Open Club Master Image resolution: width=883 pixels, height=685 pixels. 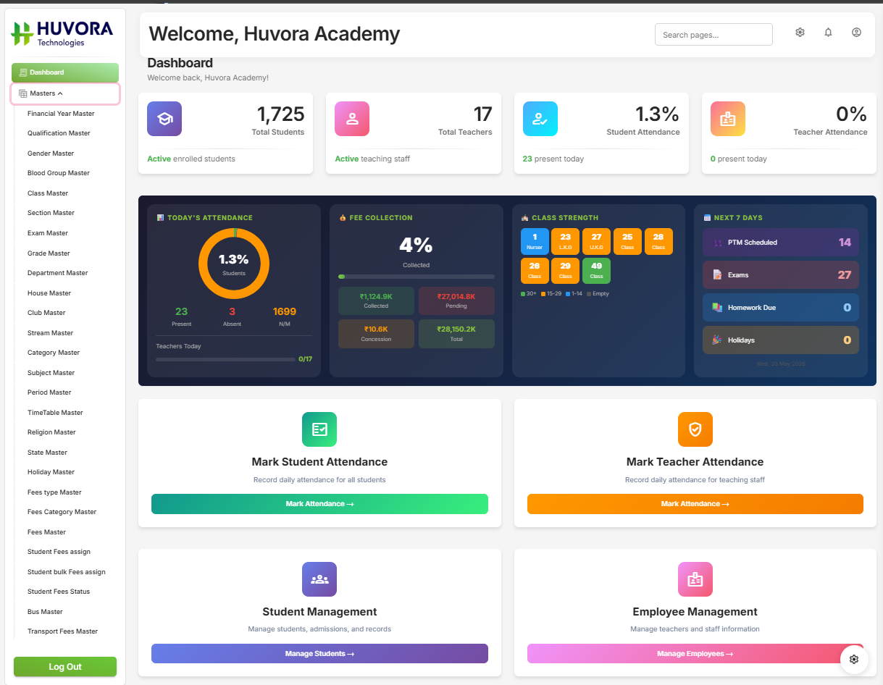(46, 313)
